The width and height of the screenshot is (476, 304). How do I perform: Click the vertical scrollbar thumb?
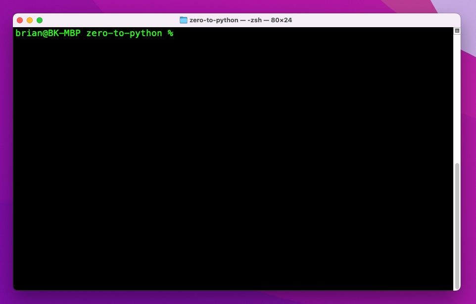point(457,226)
